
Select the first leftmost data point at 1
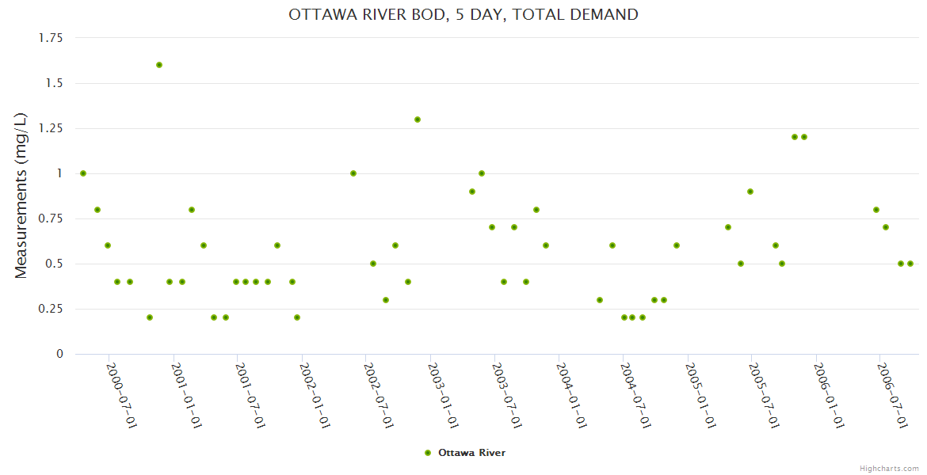click(83, 173)
